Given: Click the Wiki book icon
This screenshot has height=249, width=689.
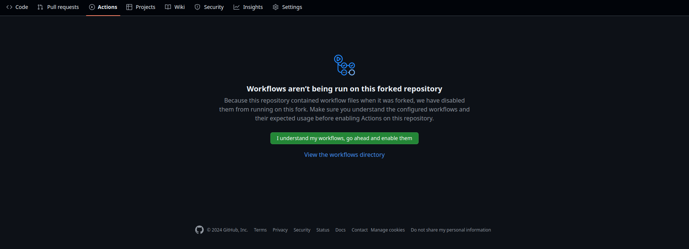Looking at the screenshot, I should [x=168, y=7].
